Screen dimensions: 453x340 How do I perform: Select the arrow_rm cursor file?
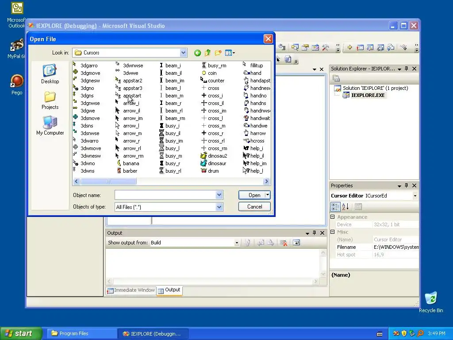click(130, 156)
